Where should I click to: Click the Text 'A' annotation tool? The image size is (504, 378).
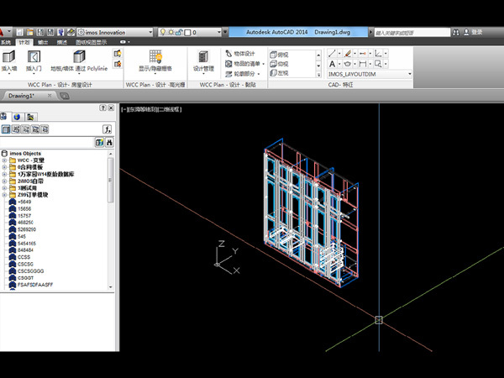333,64
